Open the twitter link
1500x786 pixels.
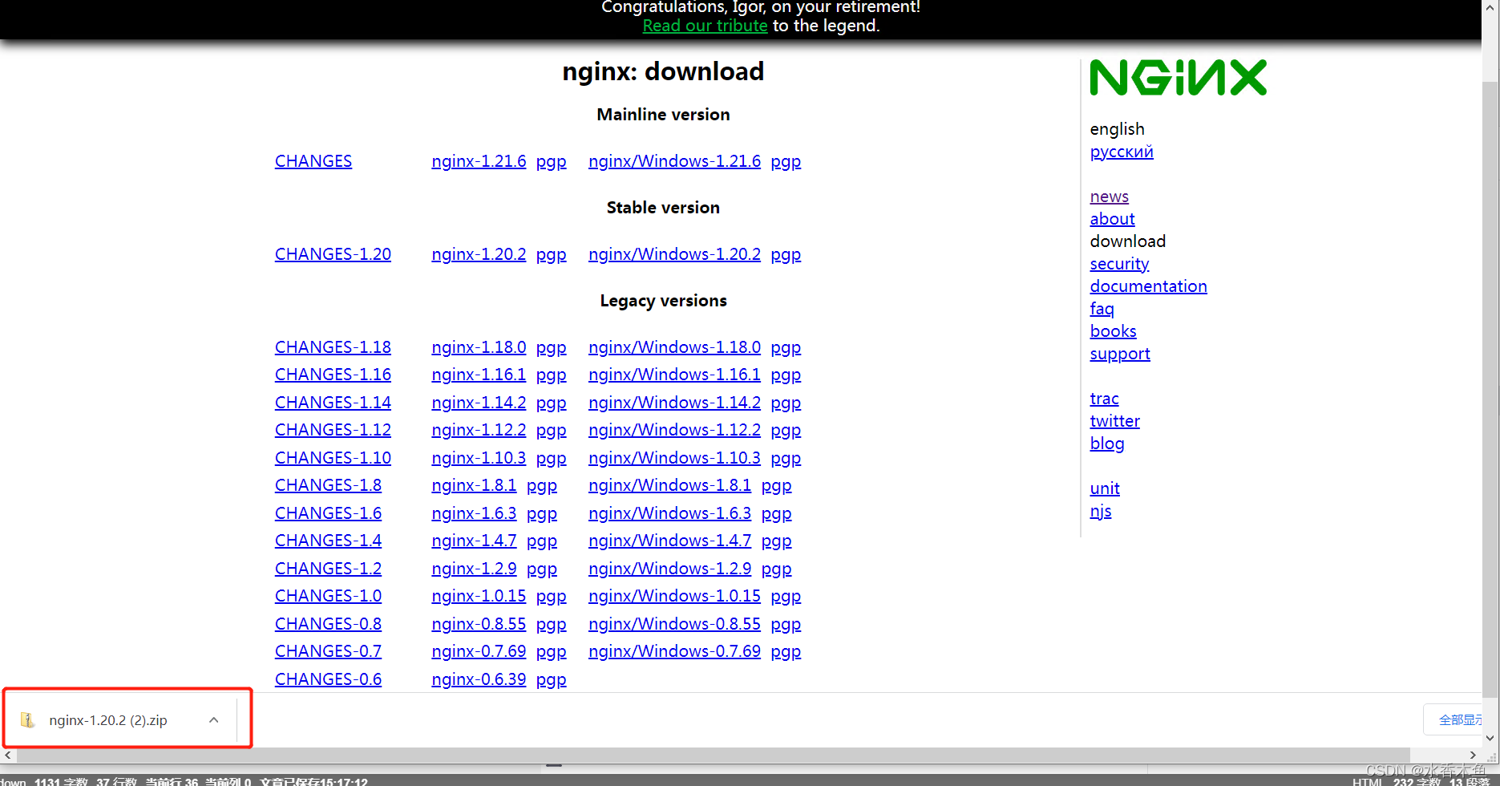click(x=1114, y=421)
